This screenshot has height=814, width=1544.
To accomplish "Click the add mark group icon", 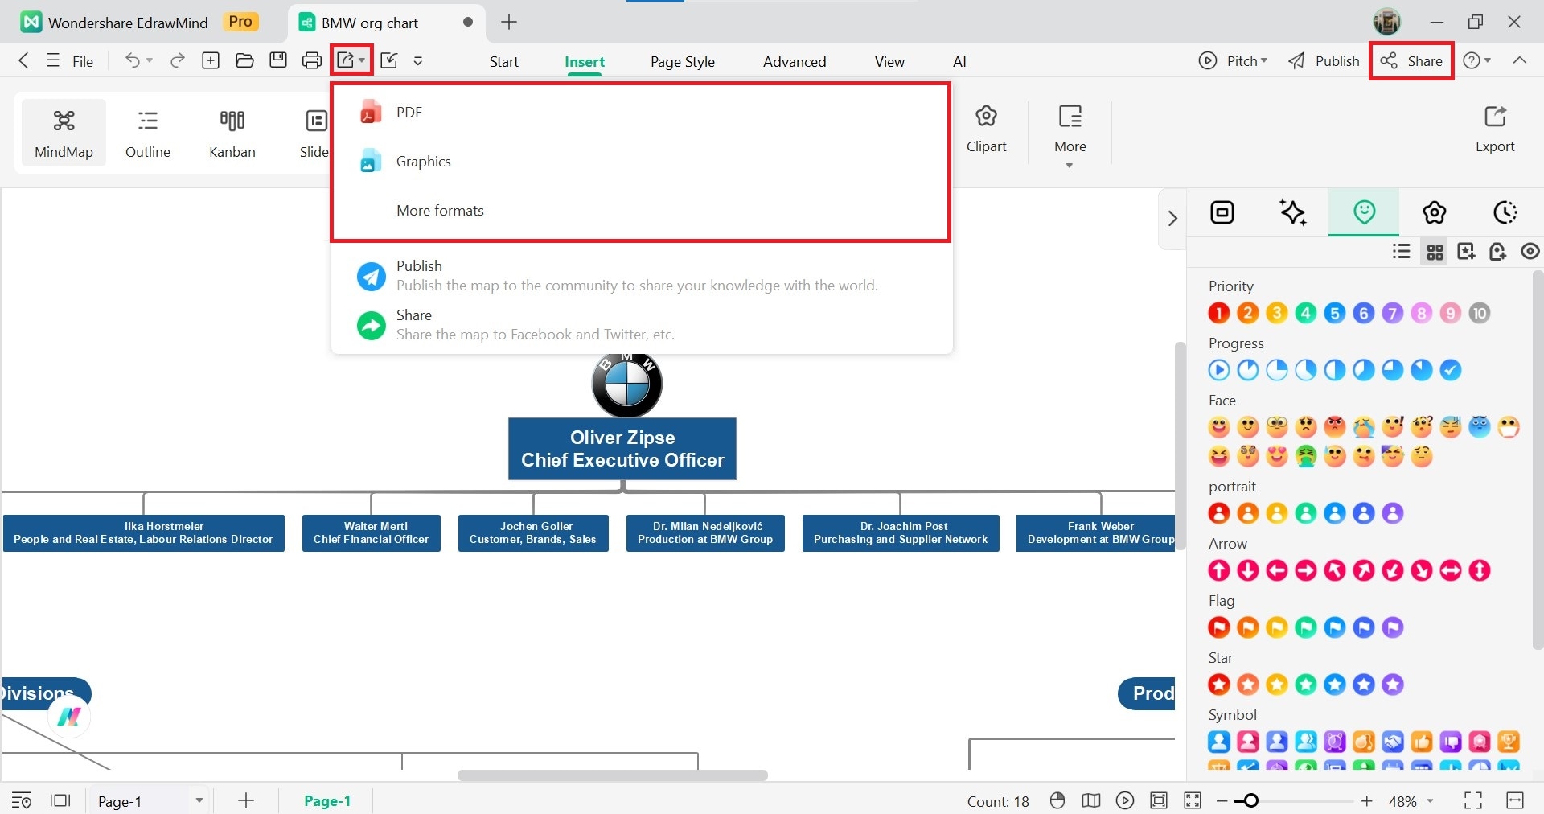I will 1466,252.
